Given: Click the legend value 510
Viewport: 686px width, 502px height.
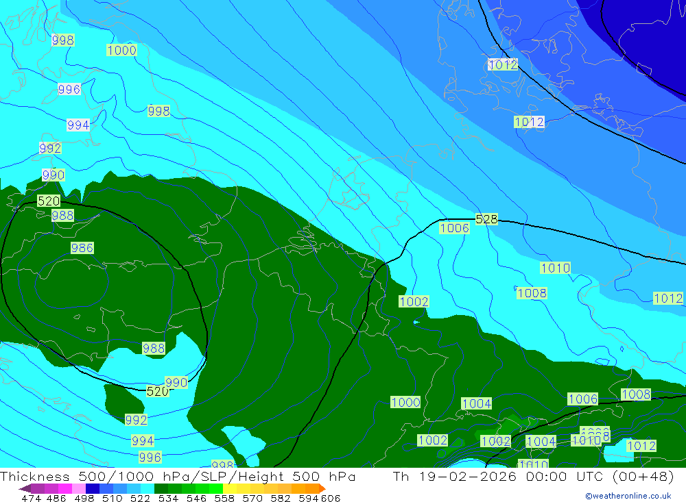Looking at the screenshot, I should tap(112, 498).
